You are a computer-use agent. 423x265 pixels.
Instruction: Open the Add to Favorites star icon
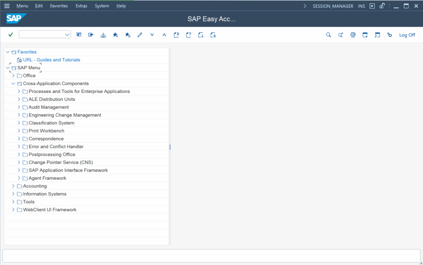pos(115,35)
